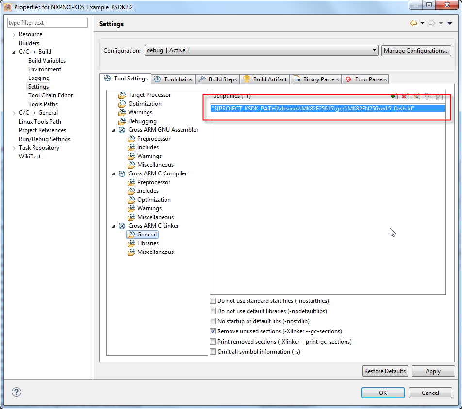Screen dimensions: 462x409
Task: Click the Cancel button
Action: [x=430, y=393]
